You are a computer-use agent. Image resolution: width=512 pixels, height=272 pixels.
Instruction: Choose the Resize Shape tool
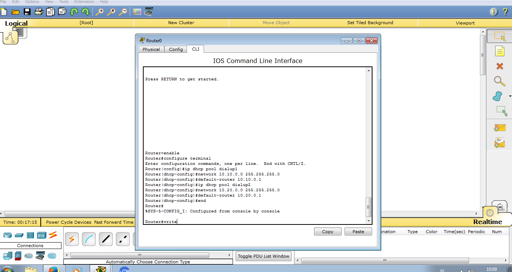pyautogui.click(x=501, y=111)
